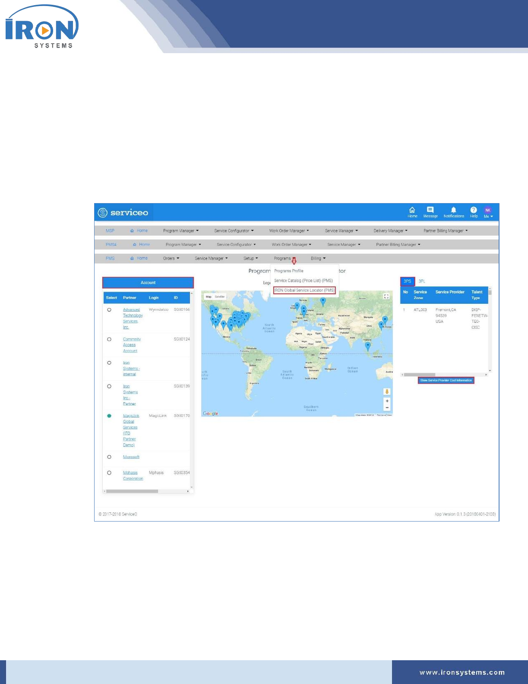The height and width of the screenshot is (684, 528).
Task: Click the PMS role label
Action: tap(110, 258)
